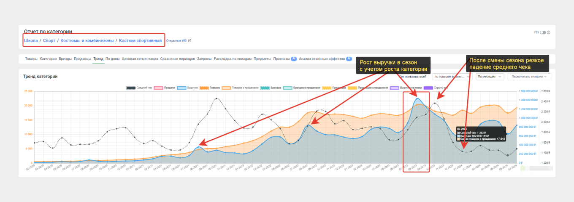574x202 pixels.
Task: Open the 'по товарам в катег...' dropdown
Action: [451, 77]
